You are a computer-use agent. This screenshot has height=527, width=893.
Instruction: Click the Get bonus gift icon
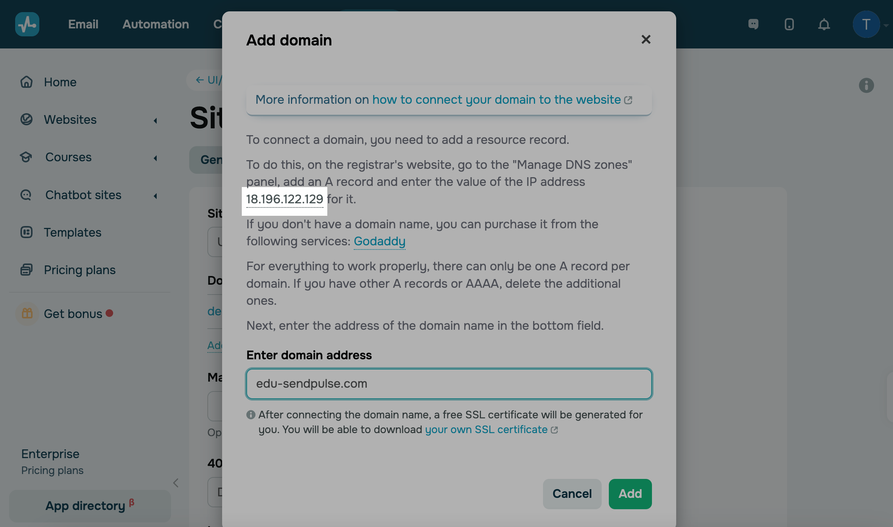(x=27, y=313)
